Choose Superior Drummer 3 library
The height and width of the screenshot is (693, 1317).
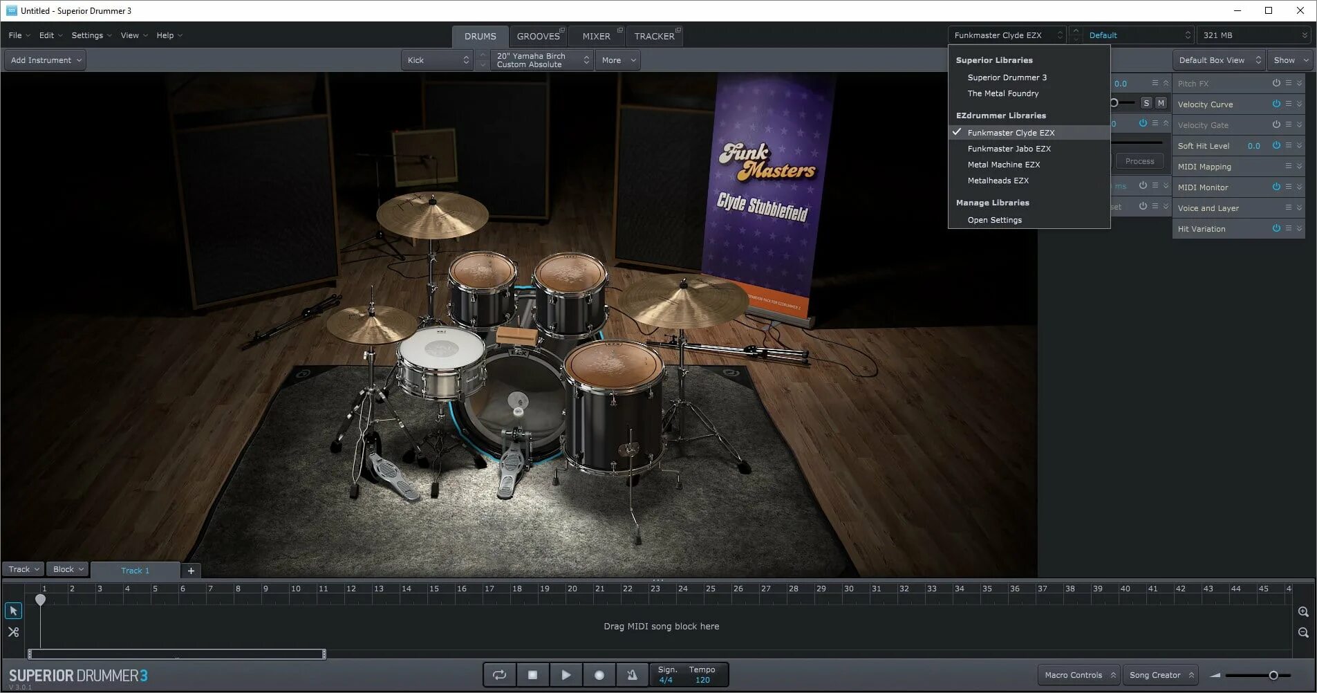click(x=1029, y=77)
